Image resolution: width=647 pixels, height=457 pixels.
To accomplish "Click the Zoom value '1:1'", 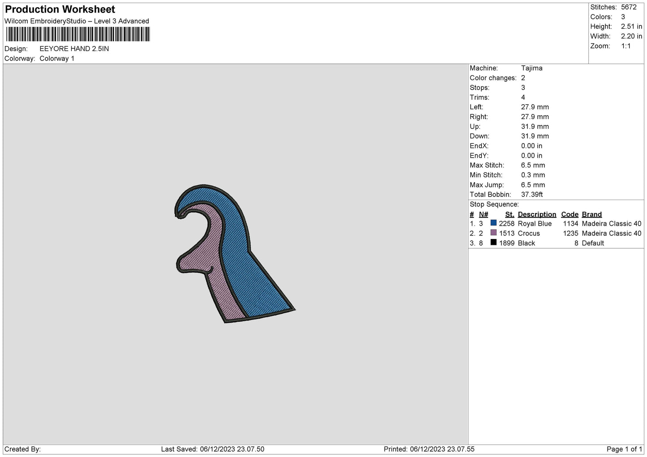I will pyautogui.click(x=626, y=46).
